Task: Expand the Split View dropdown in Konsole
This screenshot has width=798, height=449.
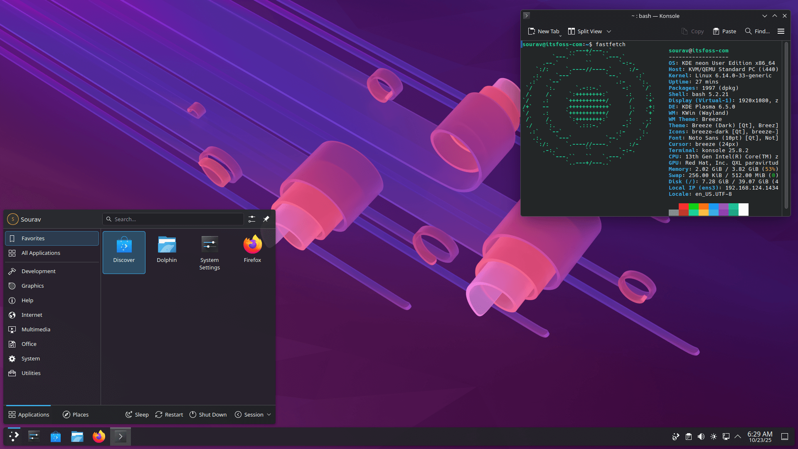Action: pos(609,31)
